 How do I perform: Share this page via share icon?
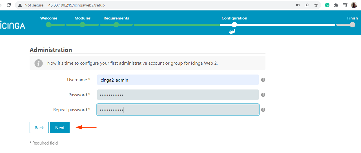[x=307, y=5]
